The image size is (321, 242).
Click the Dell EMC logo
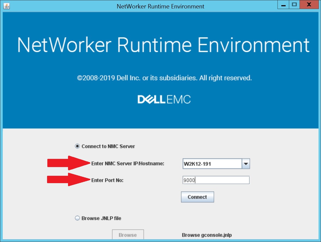click(x=163, y=99)
